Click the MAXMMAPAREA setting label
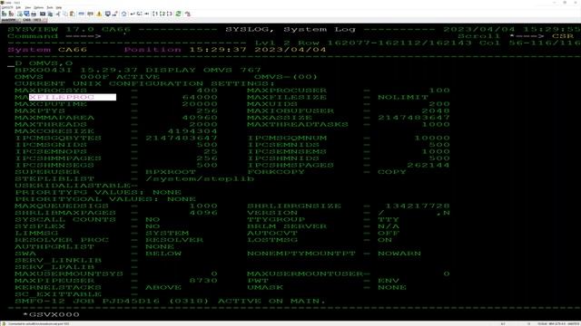581x326 pixels. [x=54, y=118]
